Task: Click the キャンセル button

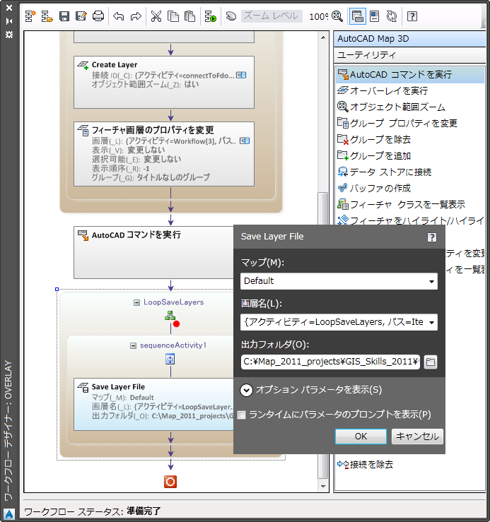Action: pos(417,437)
